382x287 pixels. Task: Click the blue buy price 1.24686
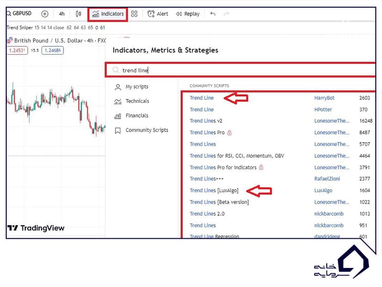[53, 51]
